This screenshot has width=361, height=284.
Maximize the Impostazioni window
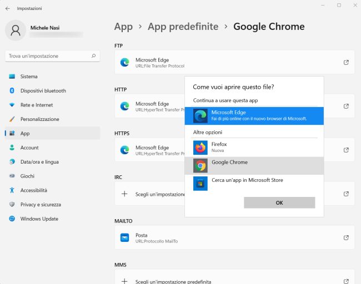click(x=339, y=5)
